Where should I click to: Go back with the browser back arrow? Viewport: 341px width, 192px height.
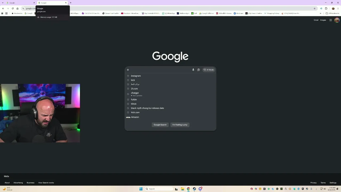point(3,9)
